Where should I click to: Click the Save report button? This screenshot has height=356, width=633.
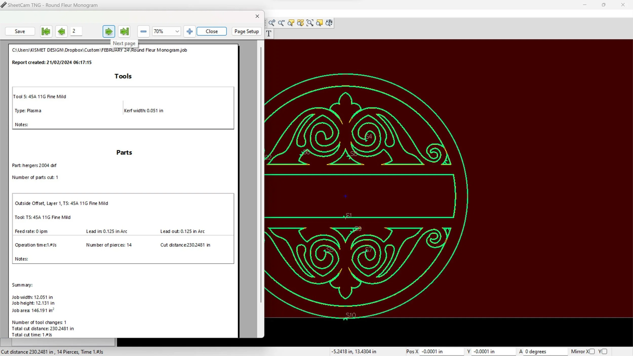pos(20,31)
